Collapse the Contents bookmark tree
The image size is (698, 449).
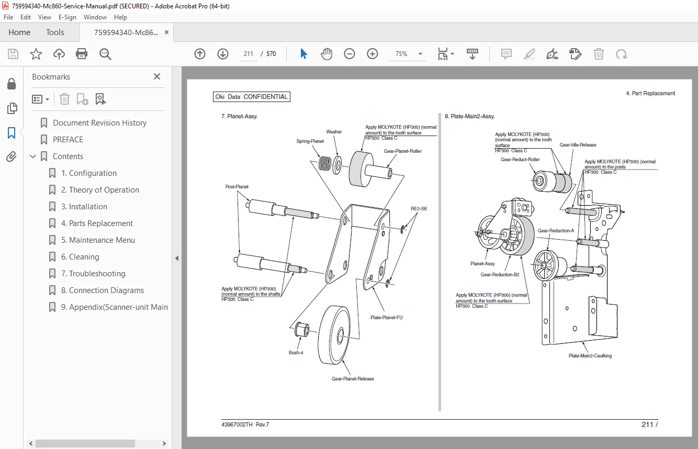click(x=33, y=156)
